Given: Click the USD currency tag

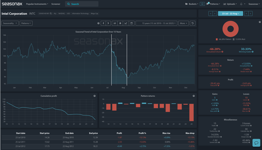Looking at the screenshot, I should pyautogui.click(x=68, y=14).
